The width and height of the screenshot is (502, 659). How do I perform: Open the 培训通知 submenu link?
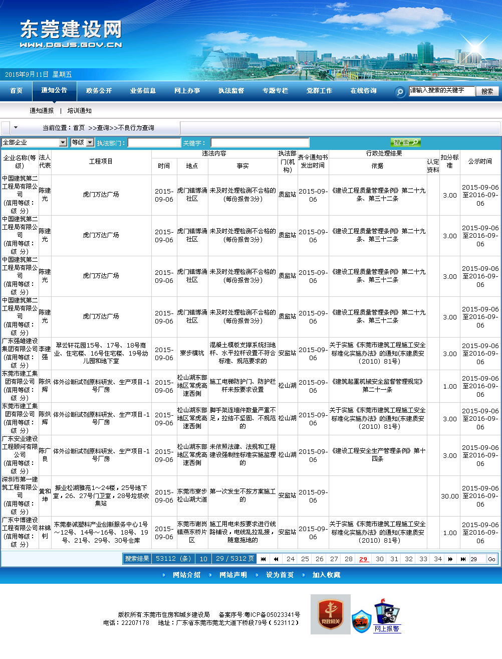click(80, 111)
